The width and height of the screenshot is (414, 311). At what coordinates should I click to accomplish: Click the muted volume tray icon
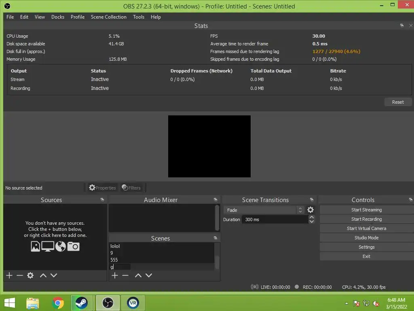(376, 303)
